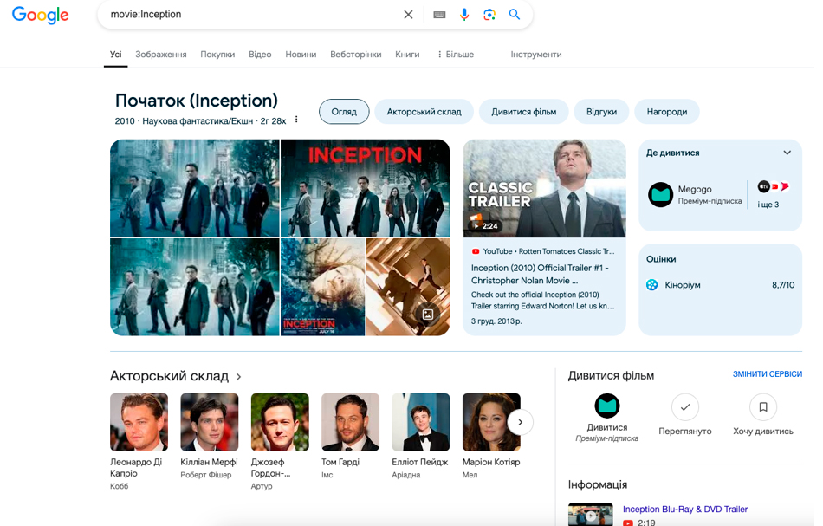The height and width of the screenshot is (526, 823).
Task: Click the Megogo Преміум-підписка entry
Action: [695, 195]
